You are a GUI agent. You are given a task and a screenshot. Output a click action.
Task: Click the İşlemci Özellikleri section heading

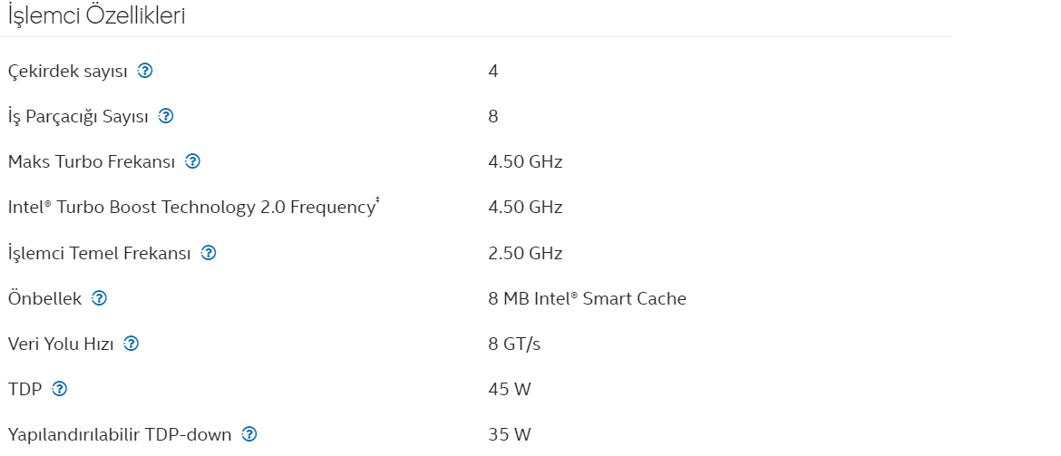pyautogui.click(x=97, y=15)
